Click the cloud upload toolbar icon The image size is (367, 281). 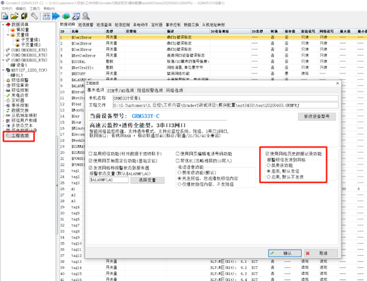(x=66, y=16)
